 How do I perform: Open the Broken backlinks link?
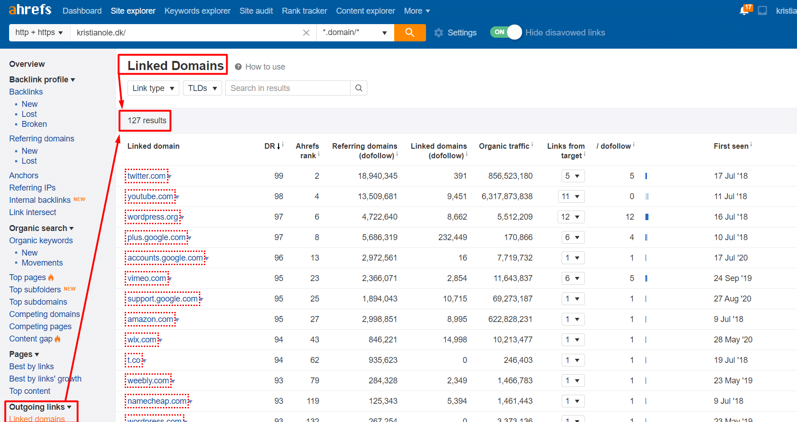click(x=34, y=124)
